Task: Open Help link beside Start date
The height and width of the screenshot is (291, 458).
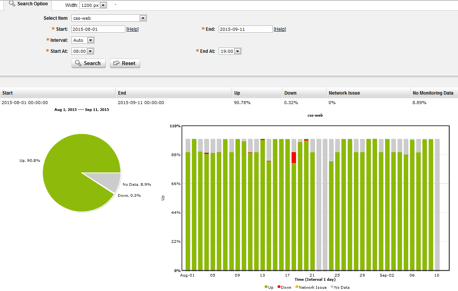Action: coord(133,29)
